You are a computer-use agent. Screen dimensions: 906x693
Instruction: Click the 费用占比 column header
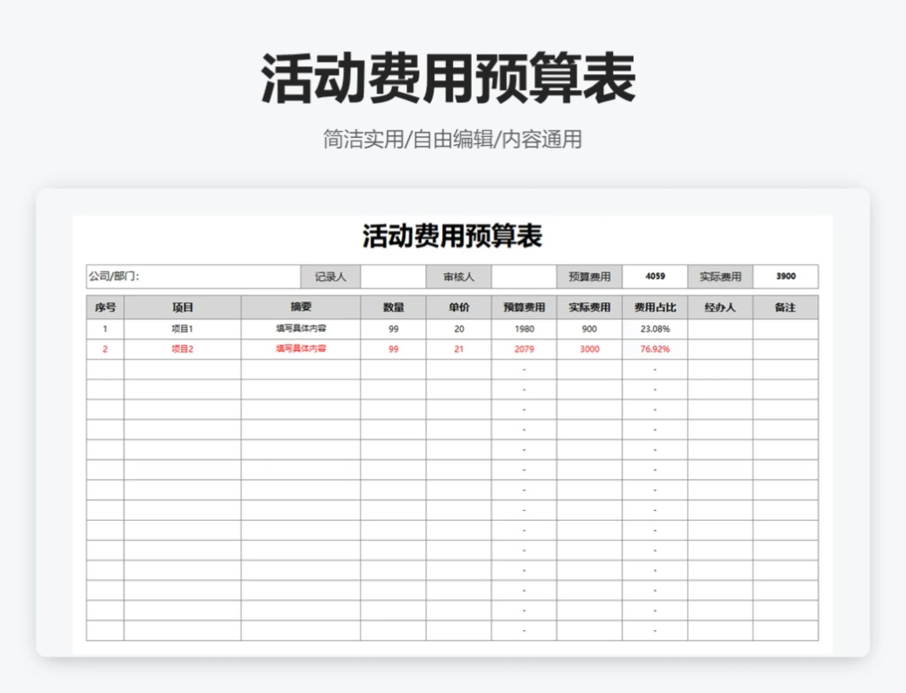tap(655, 307)
